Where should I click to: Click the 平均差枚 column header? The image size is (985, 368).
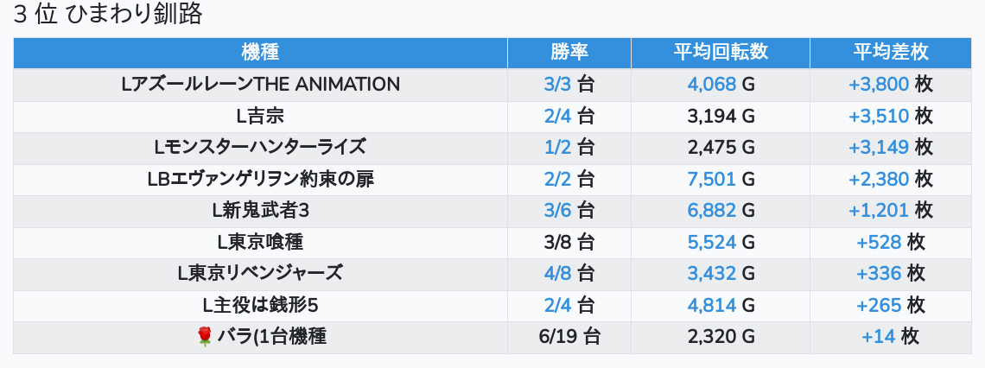[x=890, y=52]
